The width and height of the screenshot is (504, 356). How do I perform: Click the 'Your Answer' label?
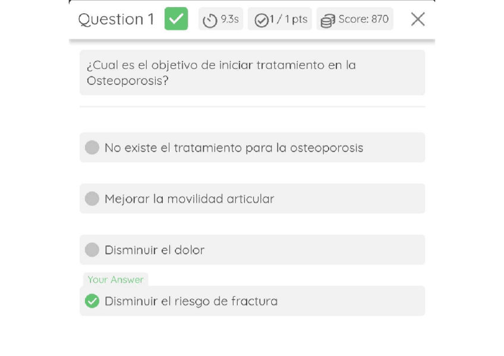point(115,279)
